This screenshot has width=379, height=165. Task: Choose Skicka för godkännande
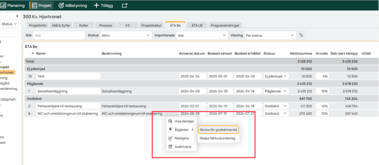point(218,130)
